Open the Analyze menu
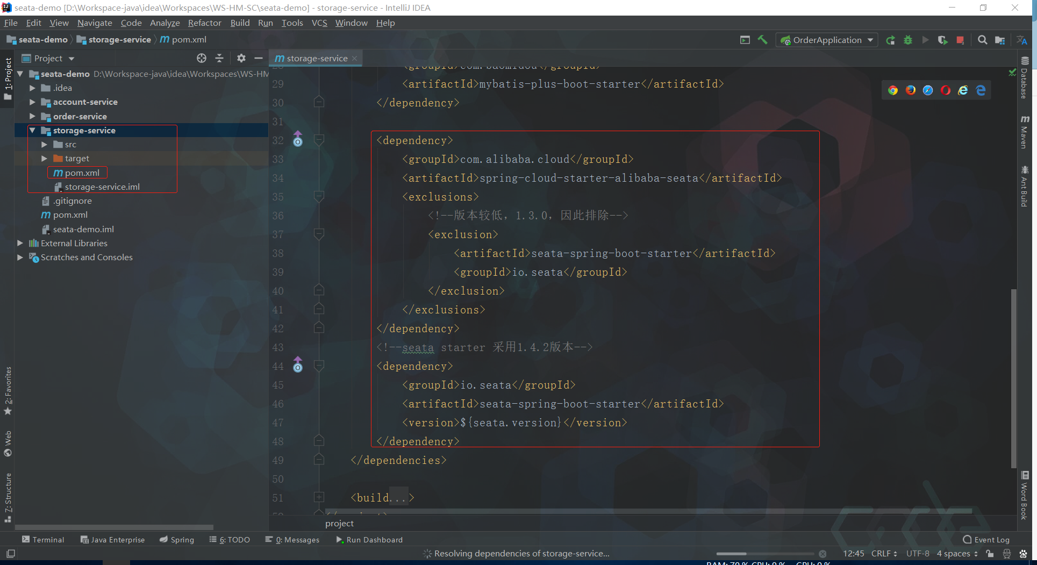Viewport: 1037px width, 565px height. tap(165, 23)
